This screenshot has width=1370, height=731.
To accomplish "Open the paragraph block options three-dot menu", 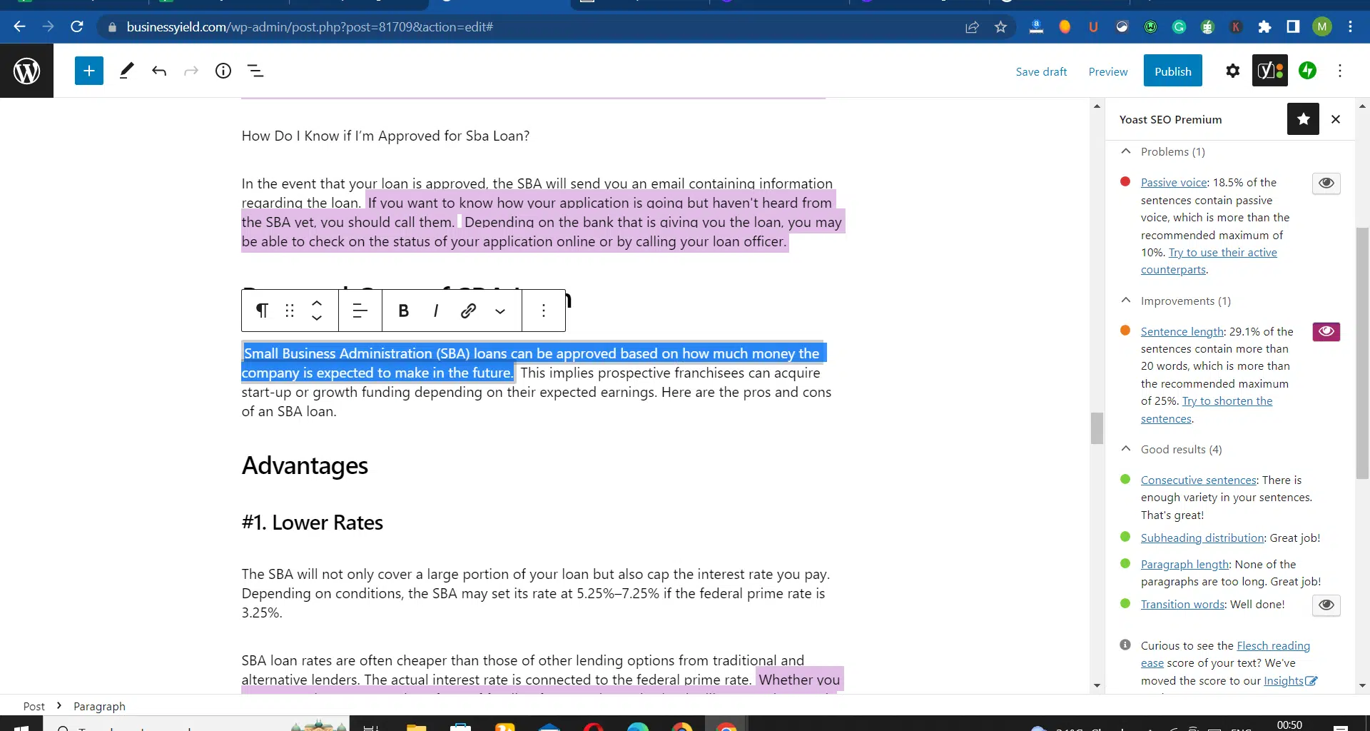I will coord(544,311).
